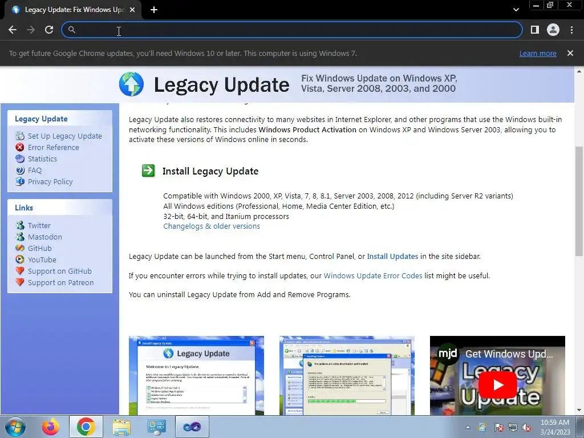Close the Legacy Update browser tab
Image resolution: width=584 pixels, height=438 pixels.
coord(132,10)
